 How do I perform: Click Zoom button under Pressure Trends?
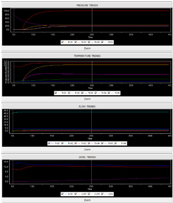87,48
